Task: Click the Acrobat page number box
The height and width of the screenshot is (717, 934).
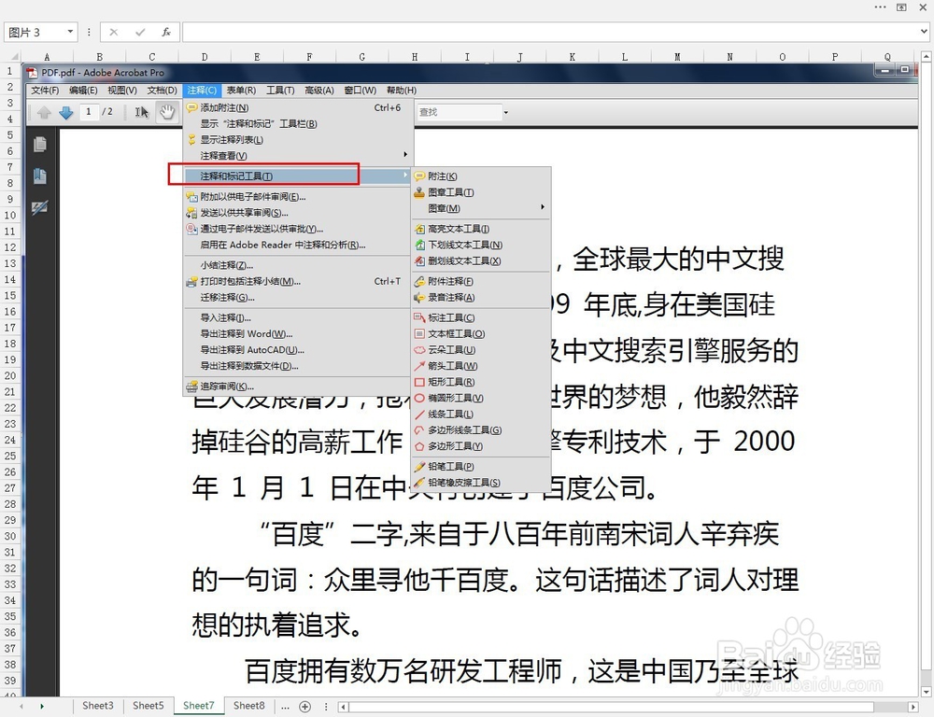Action: click(x=89, y=112)
